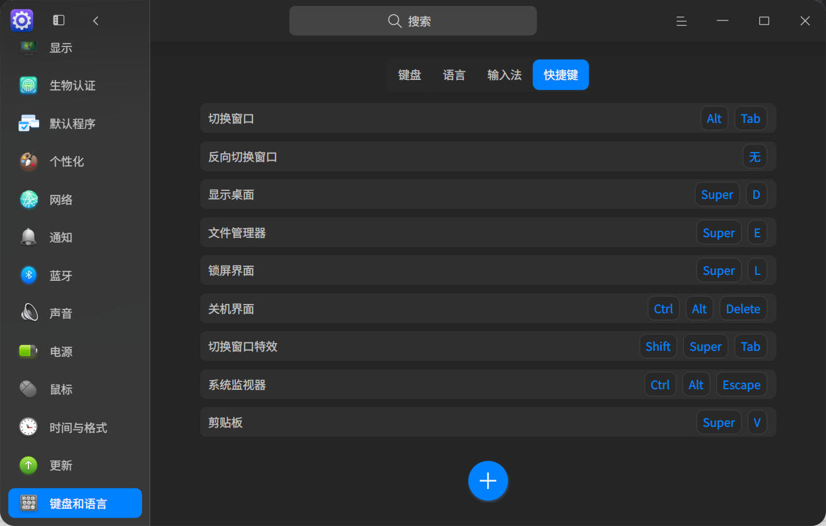Select the 关机界面 row label
This screenshot has width=826, height=526.
coord(231,309)
